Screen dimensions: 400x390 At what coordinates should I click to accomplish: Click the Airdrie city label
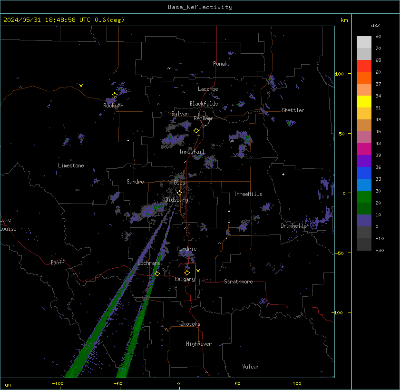pyautogui.click(x=186, y=249)
